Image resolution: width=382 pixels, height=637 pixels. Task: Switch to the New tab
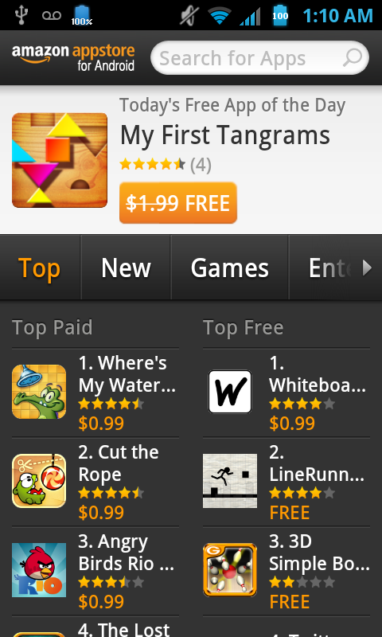126,268
